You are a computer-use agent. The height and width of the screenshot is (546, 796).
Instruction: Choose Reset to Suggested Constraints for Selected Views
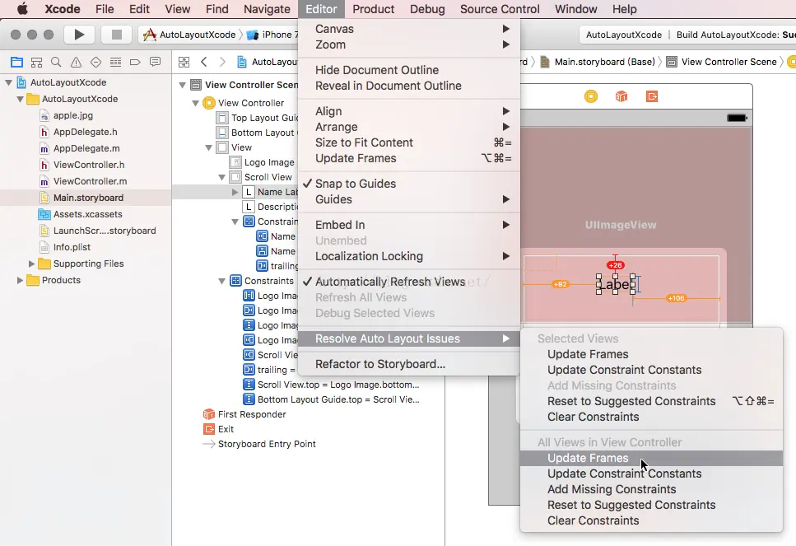coord(651,401)
